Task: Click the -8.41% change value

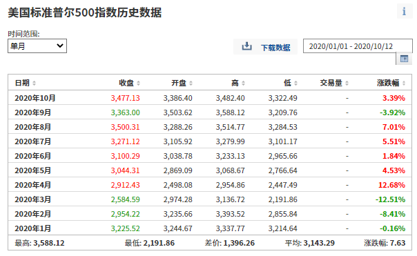Action: [x=393, y=214]
